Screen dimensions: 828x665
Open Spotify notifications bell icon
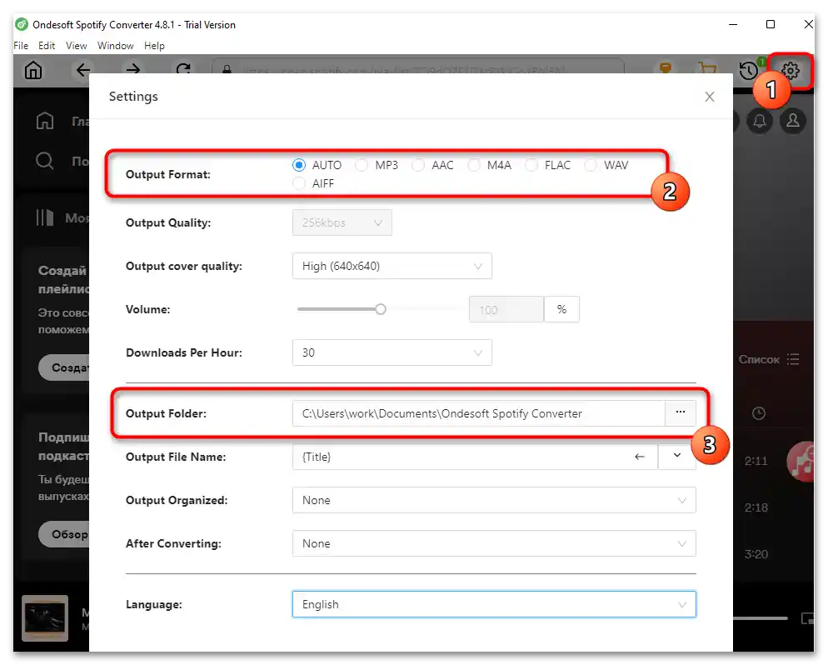click(x=760, y=121)
